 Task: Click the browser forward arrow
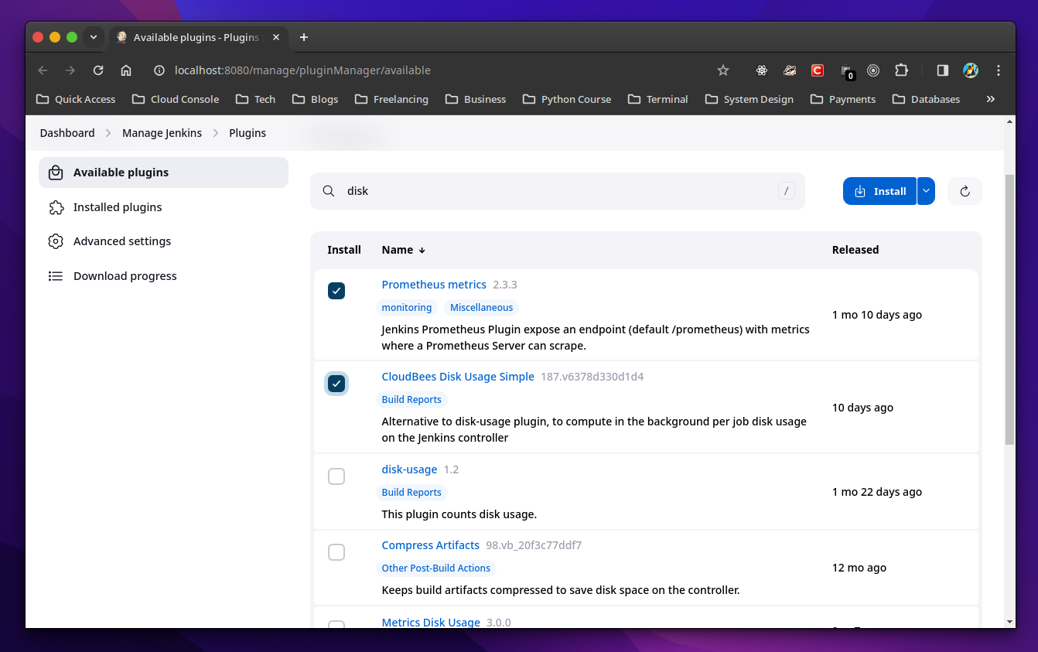[x=70, y=70]
